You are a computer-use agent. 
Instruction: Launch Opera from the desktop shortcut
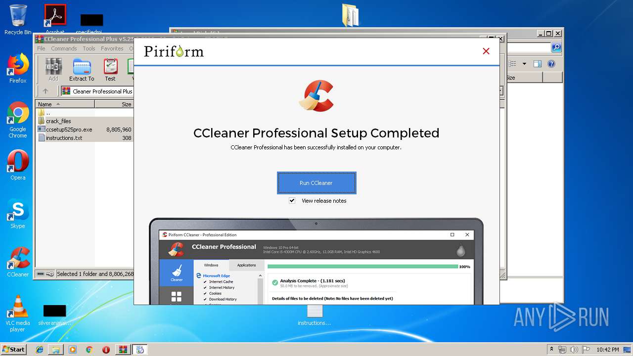[x=18, y=165]
